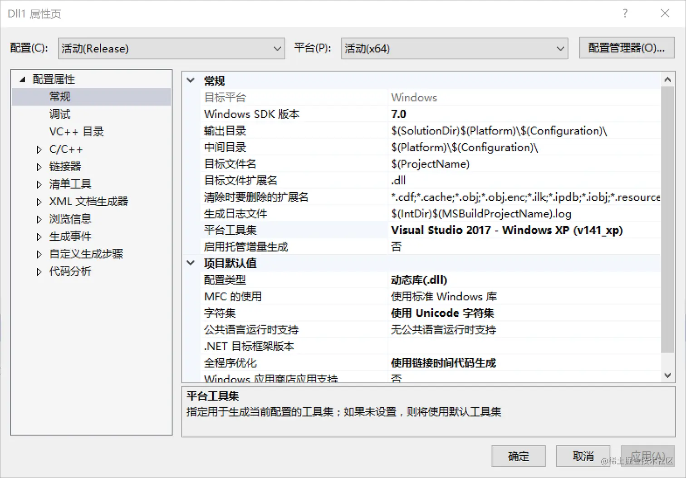The height and width of the screenshot is (478, 686).
Task: Click the scrollbar down arrow
Action: click(x=668, y=375)
